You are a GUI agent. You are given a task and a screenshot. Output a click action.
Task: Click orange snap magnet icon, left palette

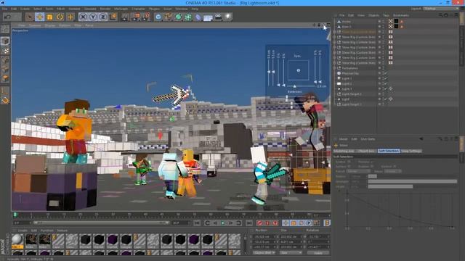[5, 100]
